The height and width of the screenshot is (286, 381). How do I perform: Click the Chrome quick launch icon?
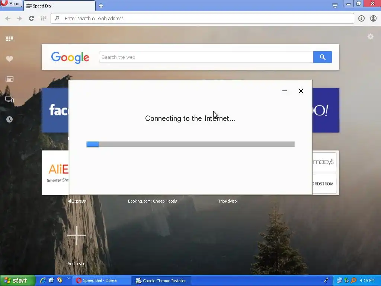tap(59, 280)
